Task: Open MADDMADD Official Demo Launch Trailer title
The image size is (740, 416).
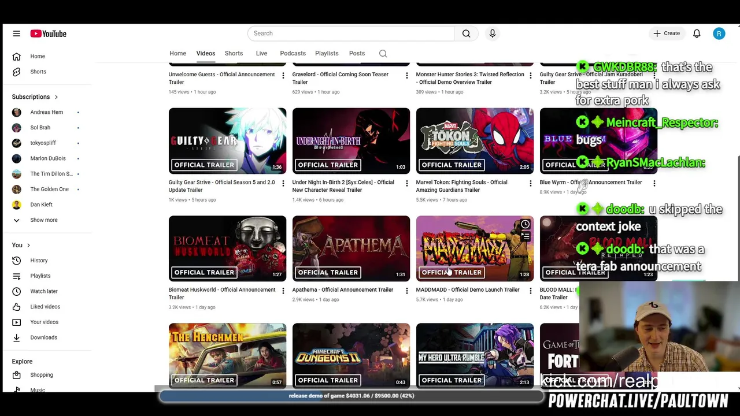Action: pos(467,290)
